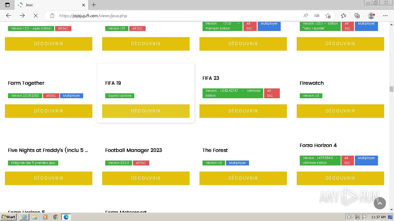
Task: Open Read aloud icon in address bar
Action: click(x=306, y=16)
